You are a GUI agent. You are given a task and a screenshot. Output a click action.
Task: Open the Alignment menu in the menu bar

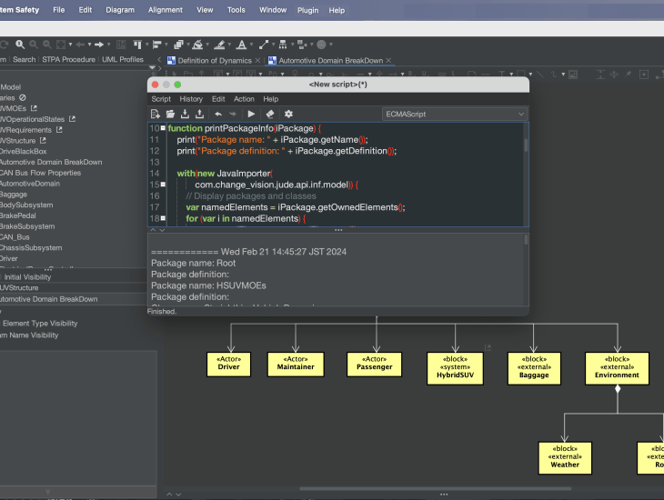pyautogui.click(x=165, y=10)
